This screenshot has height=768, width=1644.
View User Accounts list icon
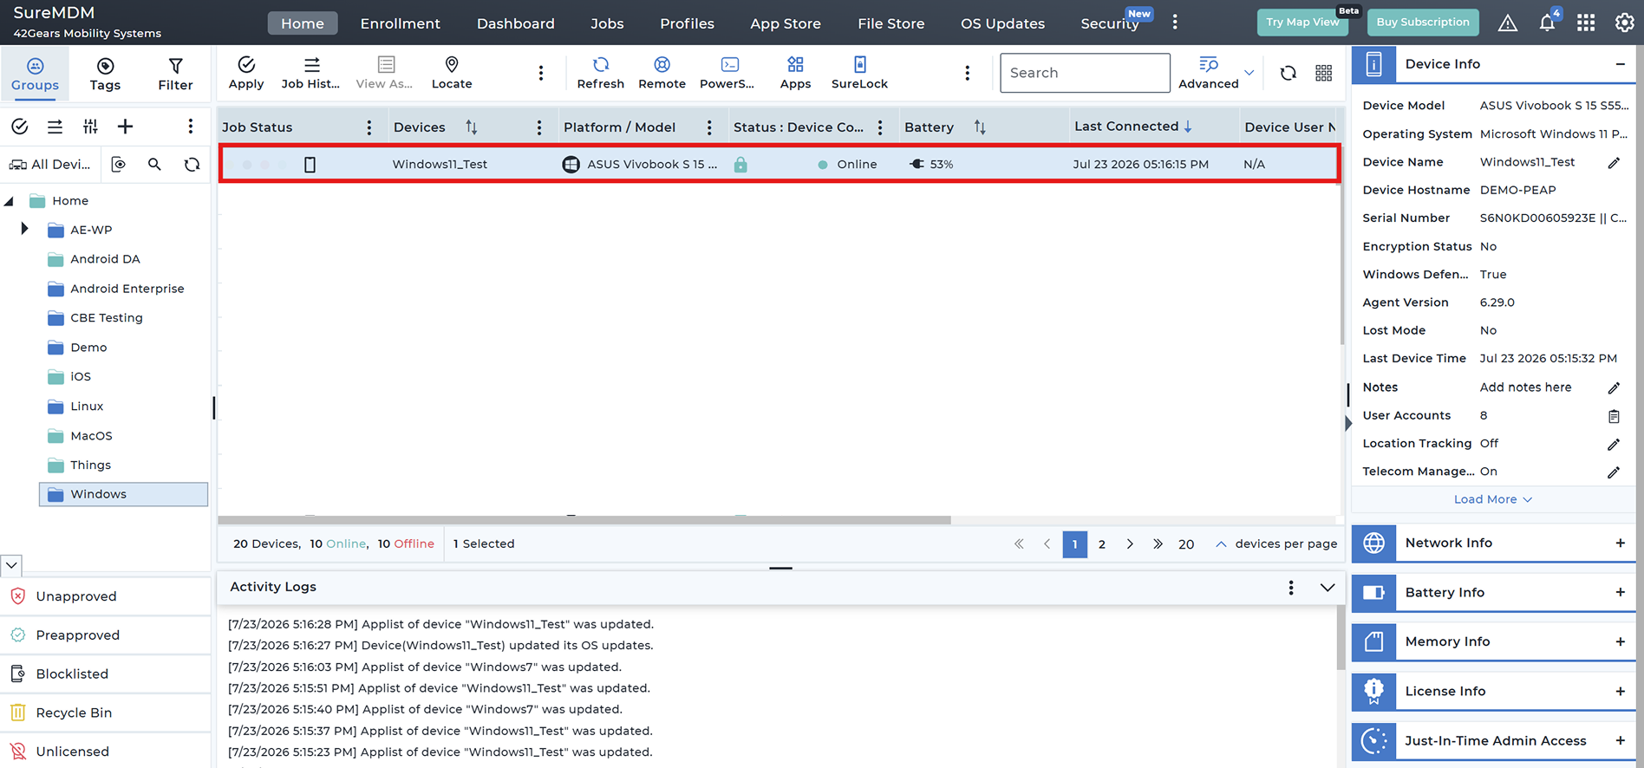pyautogui.click(x=1614, y=416)
